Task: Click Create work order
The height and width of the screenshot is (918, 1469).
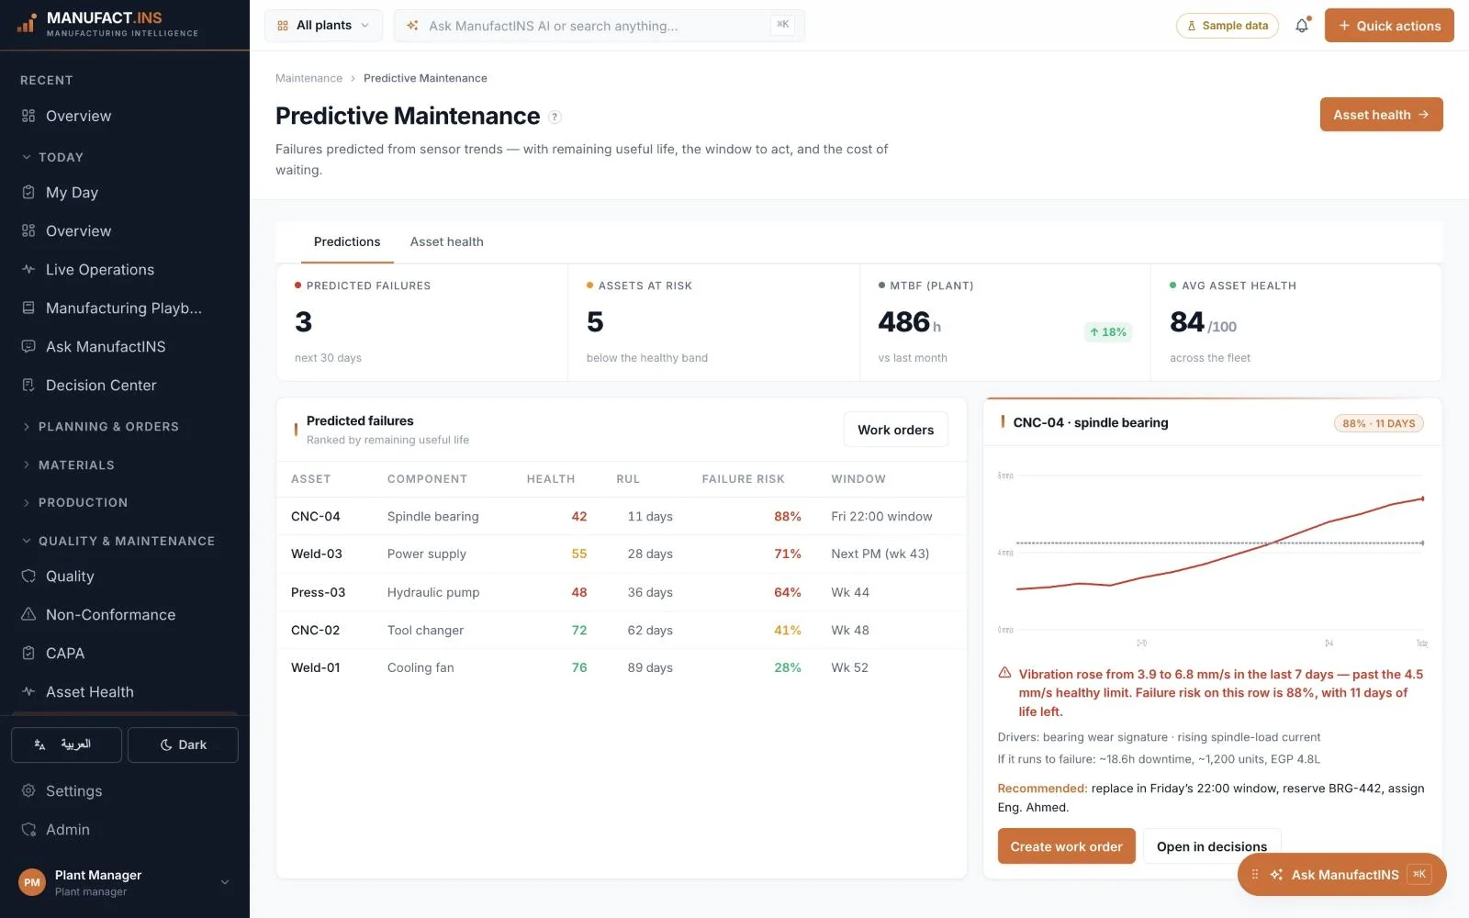Action: [1066, 846]
